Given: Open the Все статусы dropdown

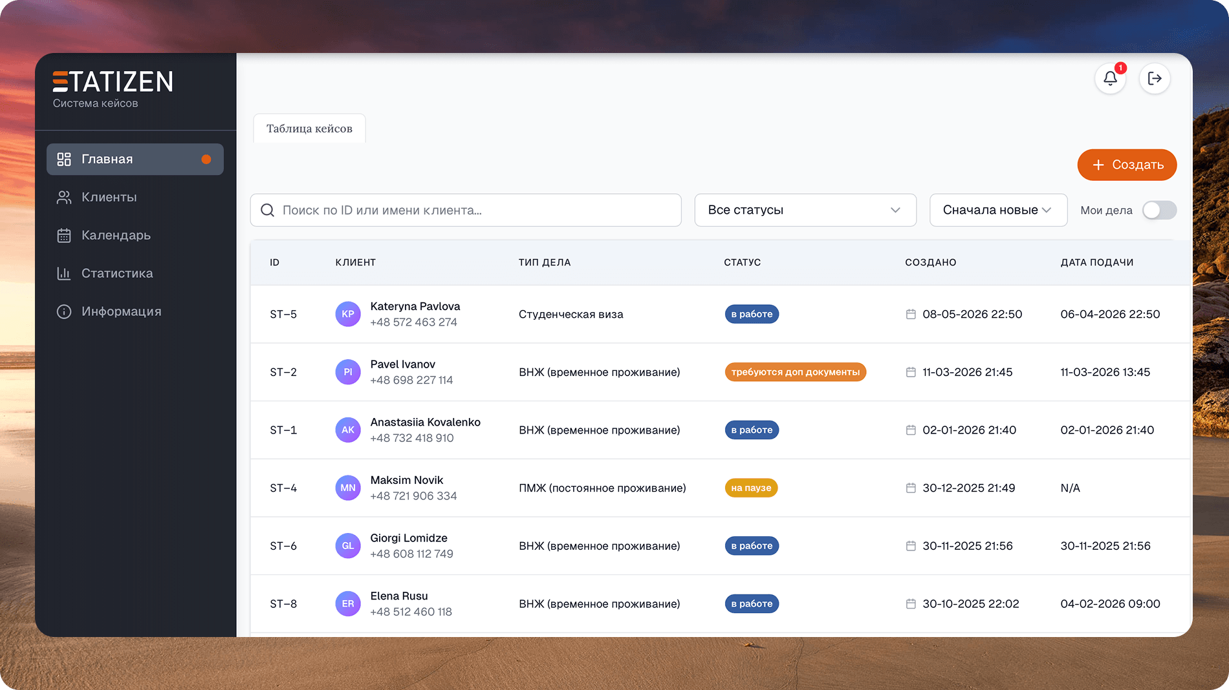Looking at the screenshot, I should pos(805,210).
